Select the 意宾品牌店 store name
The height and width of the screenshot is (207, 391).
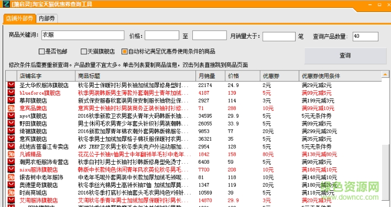click(33, 109)
